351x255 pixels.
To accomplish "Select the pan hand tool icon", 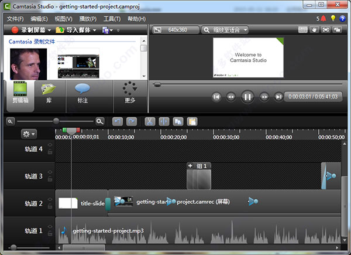I will [x=314, y=30].
